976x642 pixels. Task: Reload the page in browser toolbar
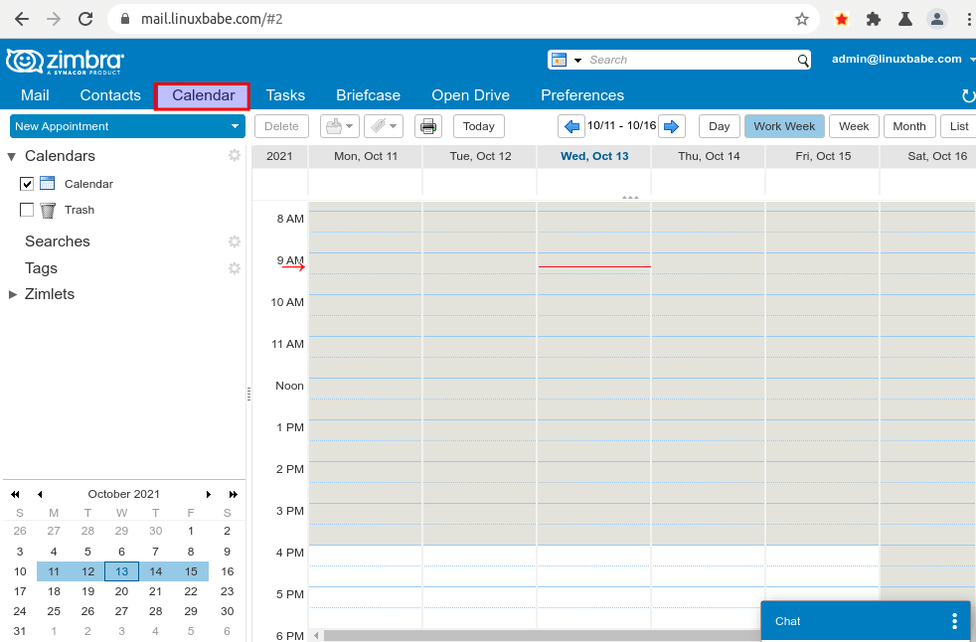(x=85, y=19)
